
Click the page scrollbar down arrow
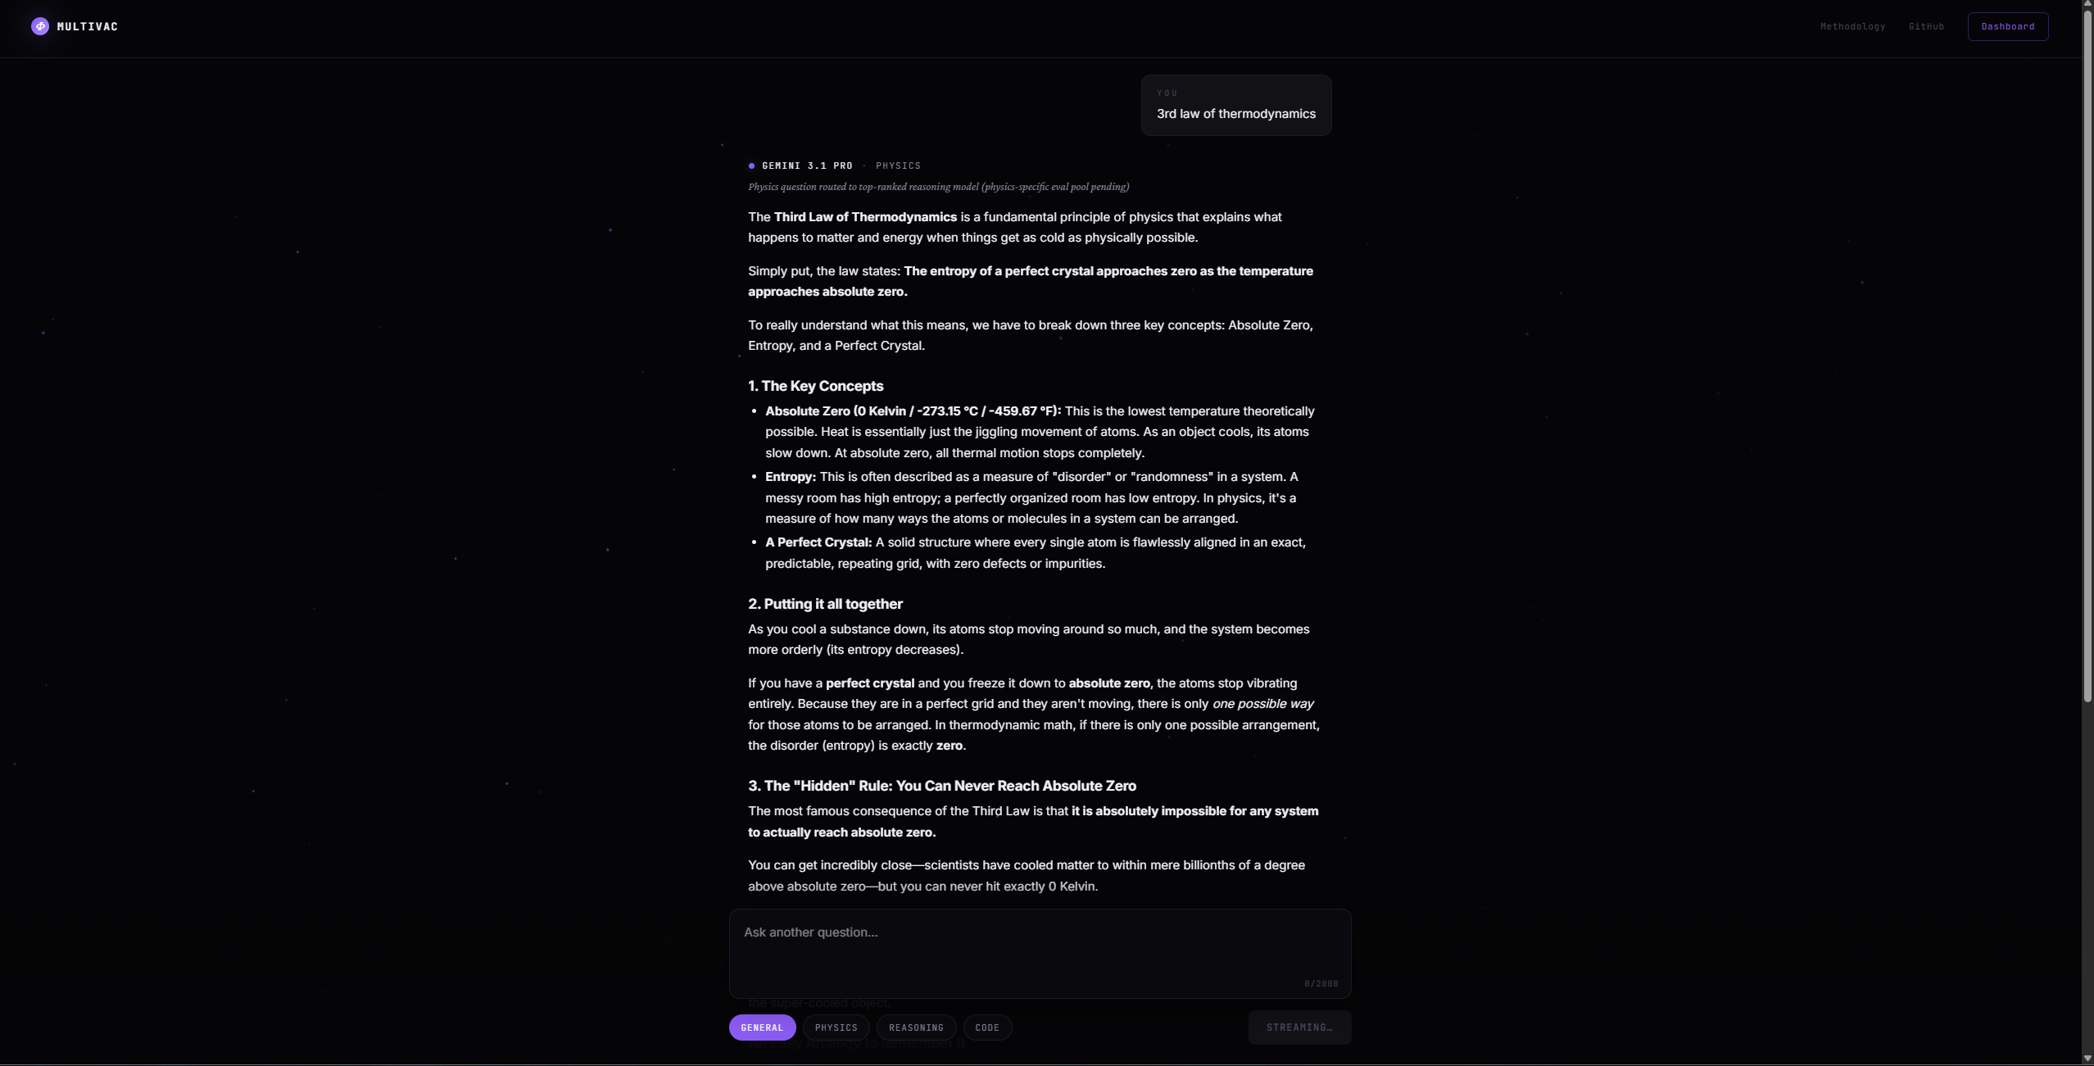point(2087,1059)
